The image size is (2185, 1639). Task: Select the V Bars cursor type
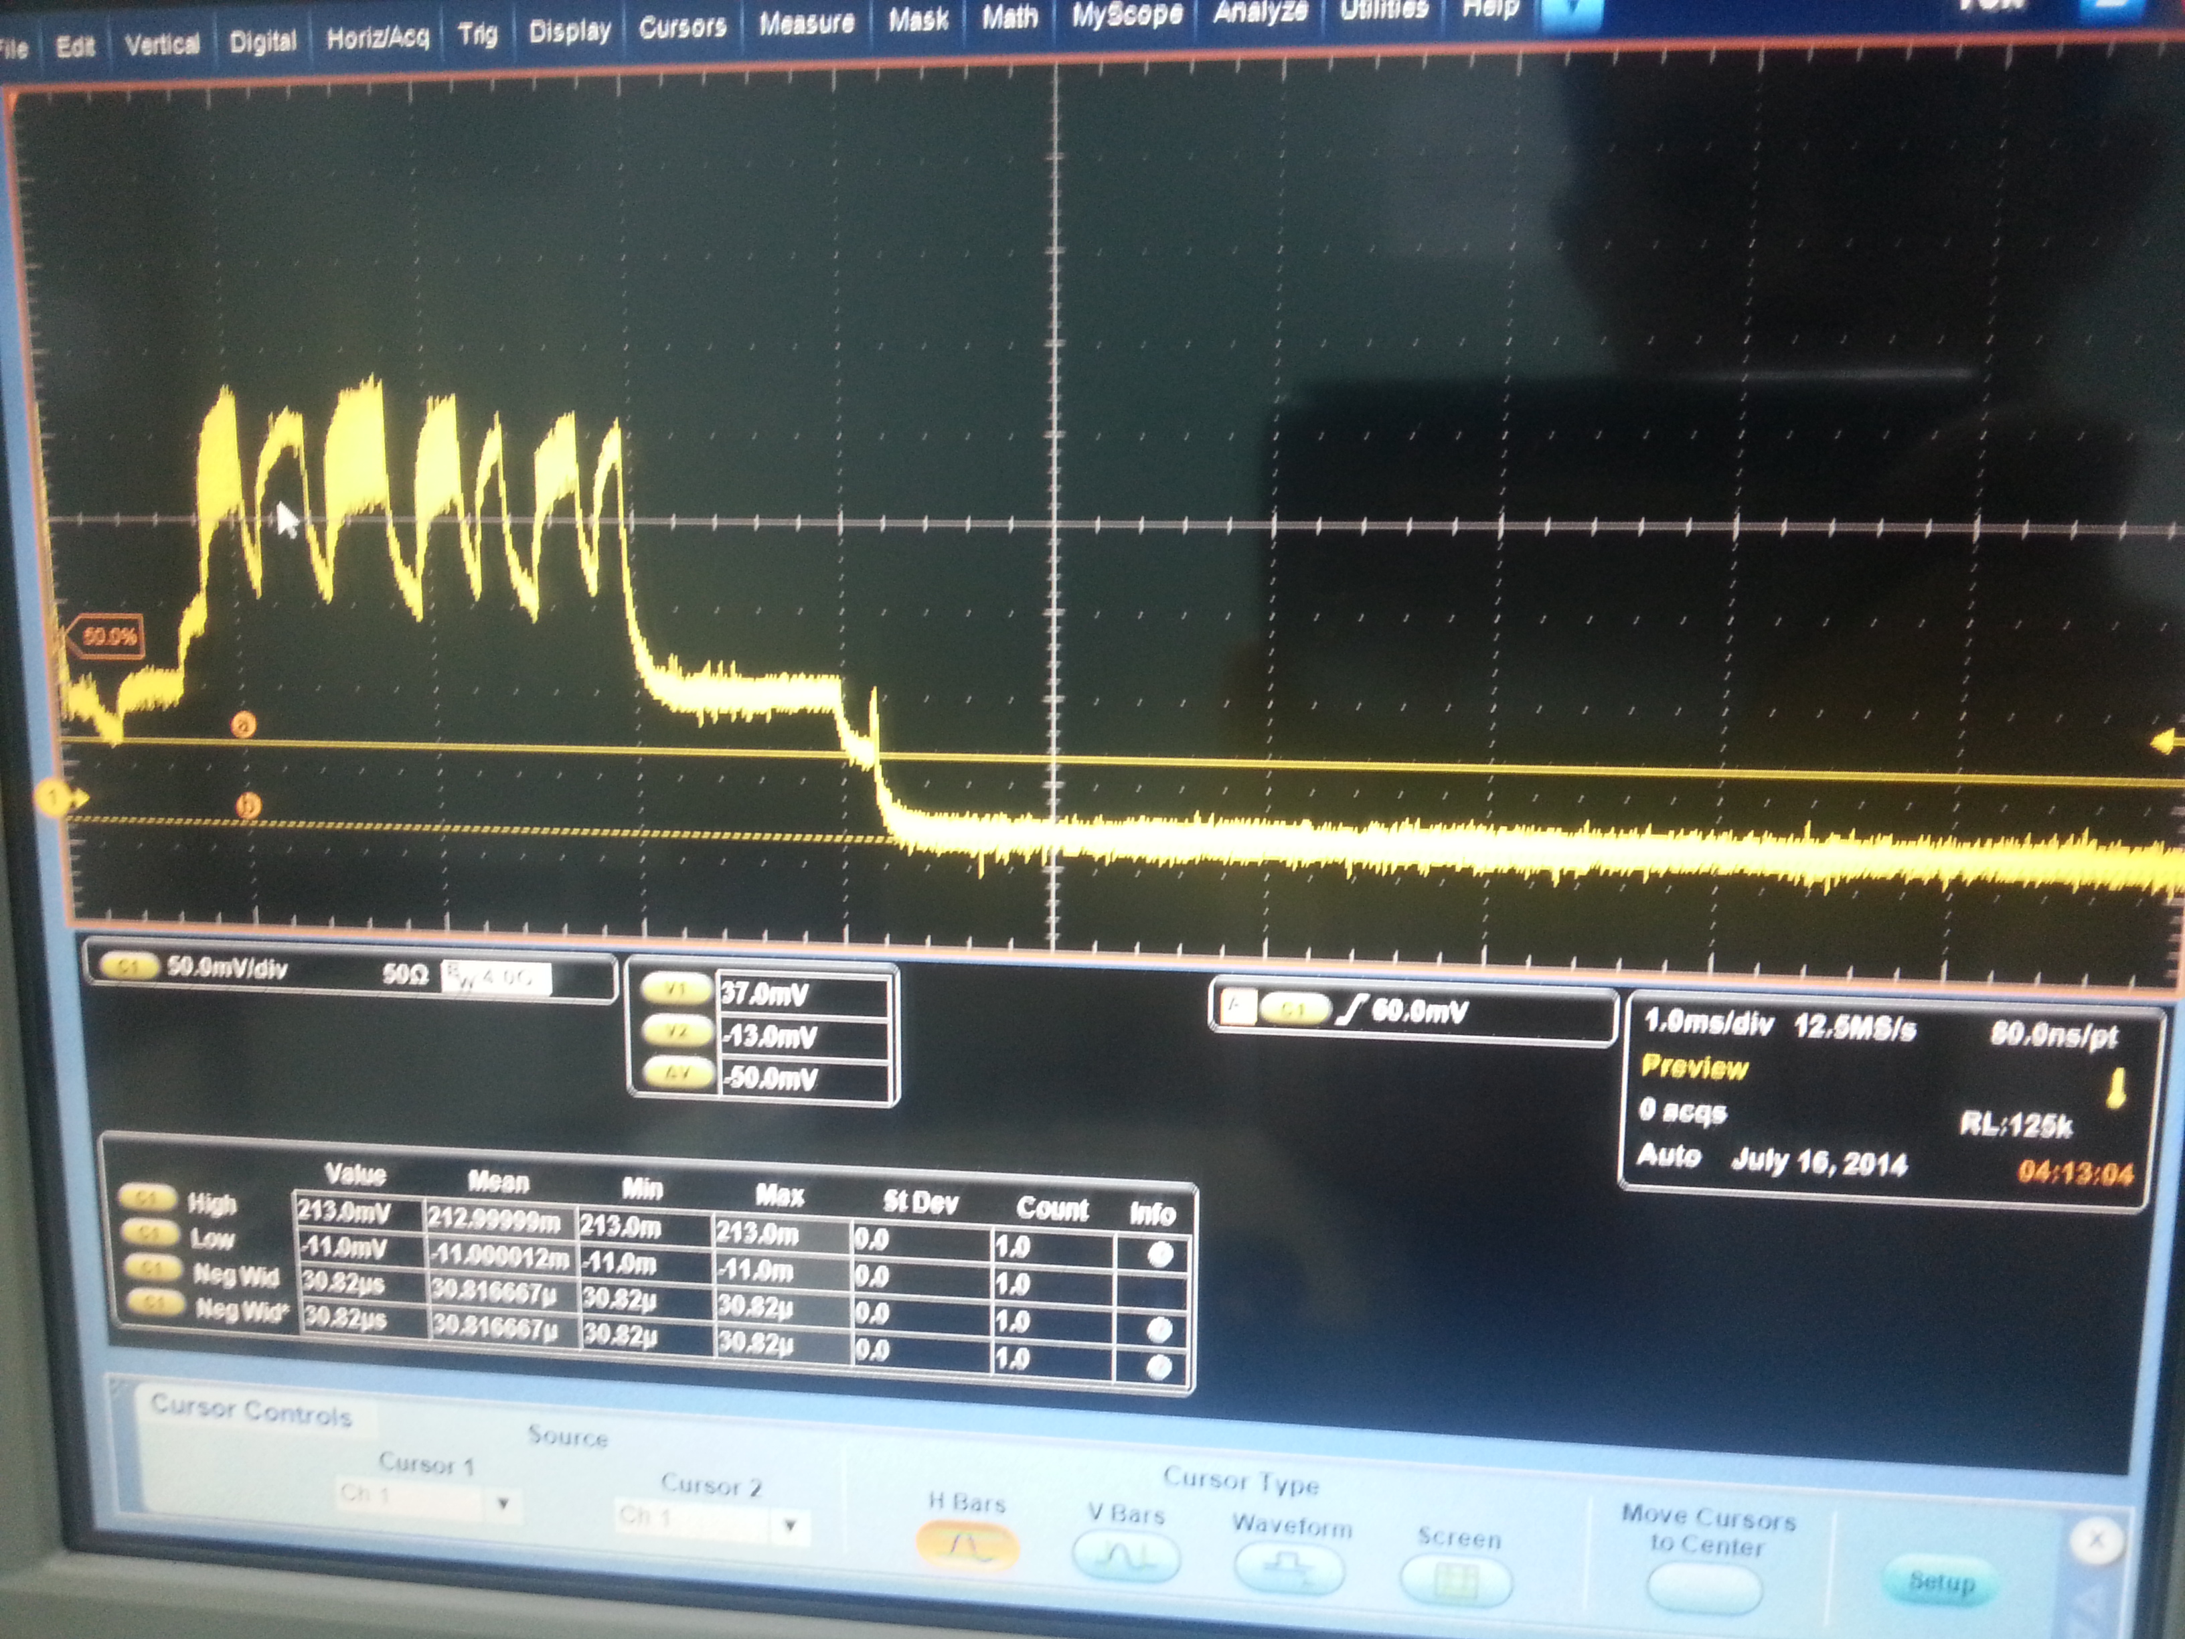point(1125,1558)
